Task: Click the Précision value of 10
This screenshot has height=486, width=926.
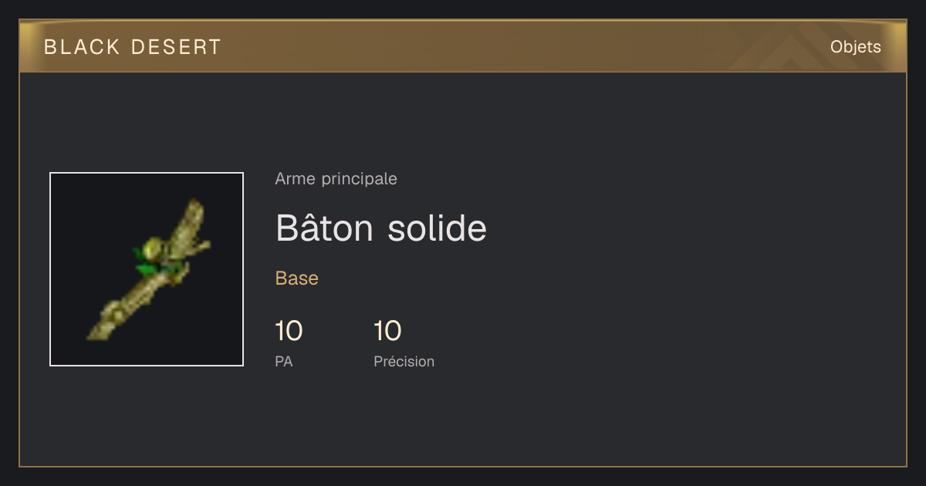Action: point(387,332)
